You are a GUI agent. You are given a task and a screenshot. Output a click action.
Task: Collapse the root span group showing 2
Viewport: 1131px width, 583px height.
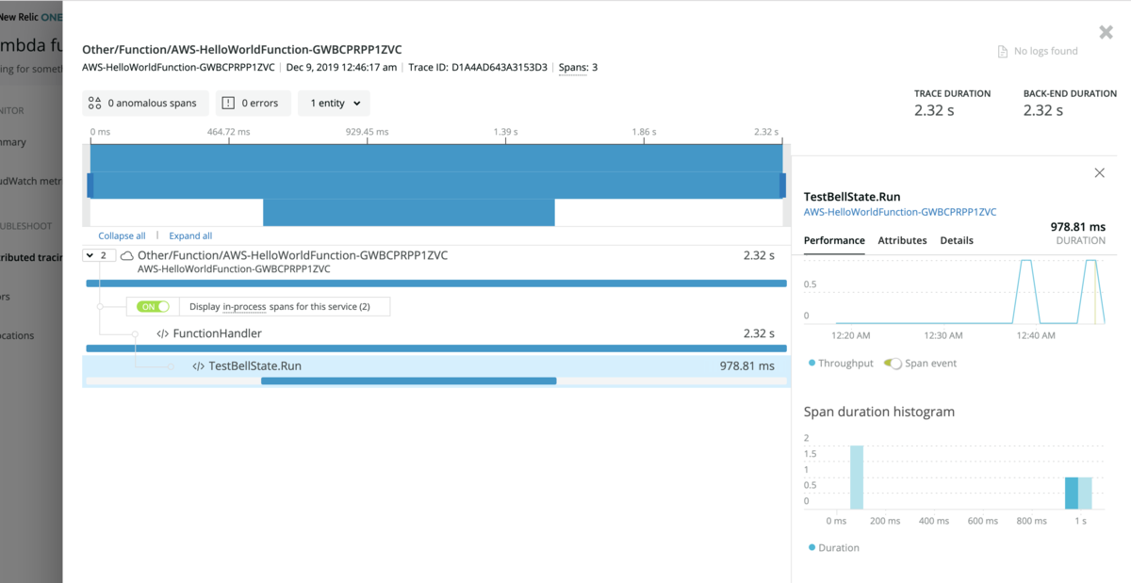coord(99,255)
